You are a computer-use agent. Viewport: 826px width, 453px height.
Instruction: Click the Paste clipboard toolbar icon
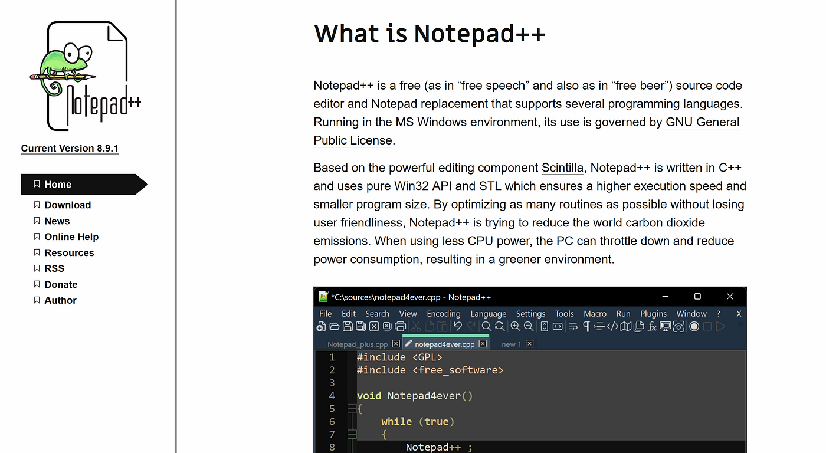[442, 326]
